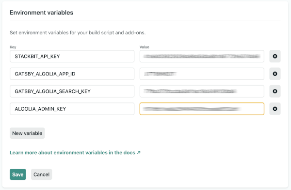Click the Key column label
Image resolution: width=291 pixels, height=190 pixels.
13,47
